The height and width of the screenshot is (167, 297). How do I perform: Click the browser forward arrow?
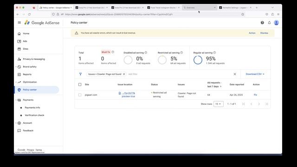[24, 14]
